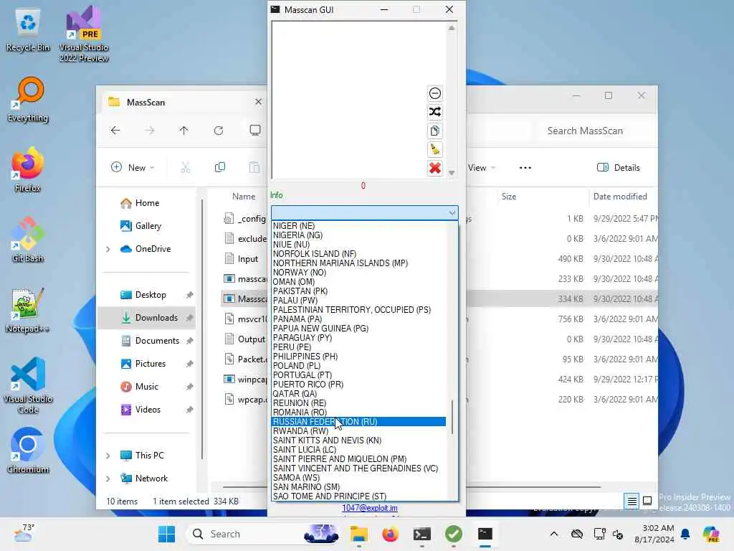Click the red X delete icon in Masscan GUI
Screen dimensions: 734x551
pos(435,168)
